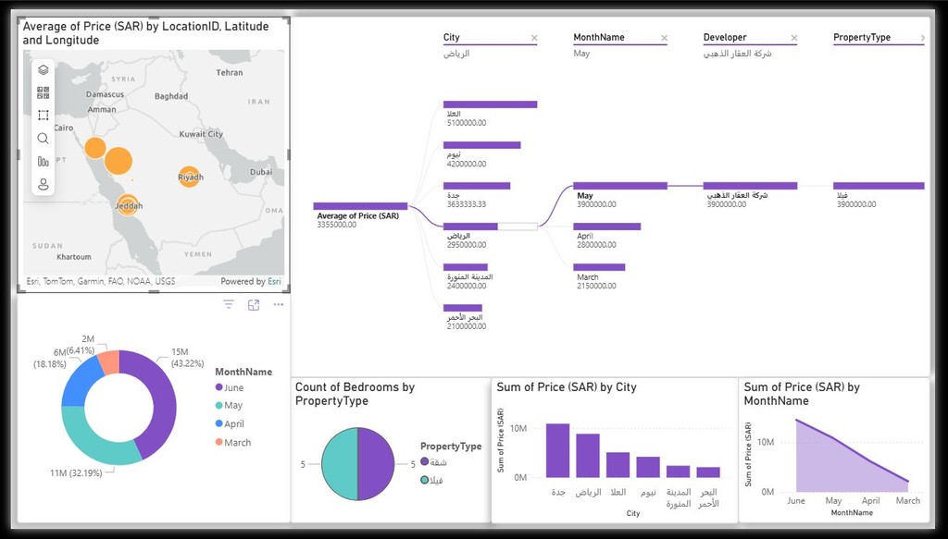Click the May legend item of donut chart
Image resolution: width=948 pixels, height=539 pixels.
230,406
